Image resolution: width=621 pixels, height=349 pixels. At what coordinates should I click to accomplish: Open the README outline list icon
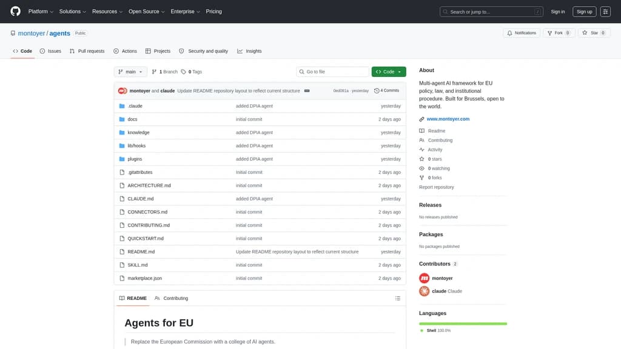coord(398,298)
